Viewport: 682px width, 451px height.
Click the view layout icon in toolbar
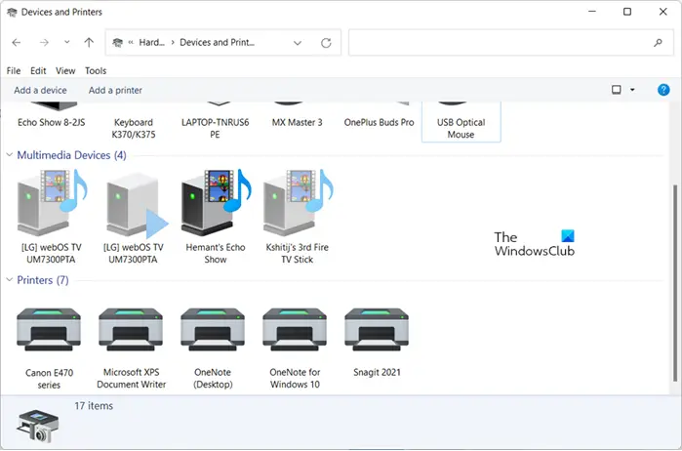(617, 90)
